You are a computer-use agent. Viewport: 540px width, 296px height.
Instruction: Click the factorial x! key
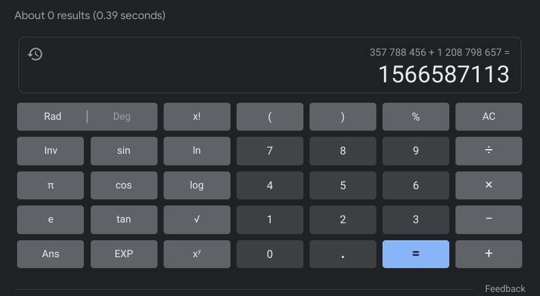(197, 116)
